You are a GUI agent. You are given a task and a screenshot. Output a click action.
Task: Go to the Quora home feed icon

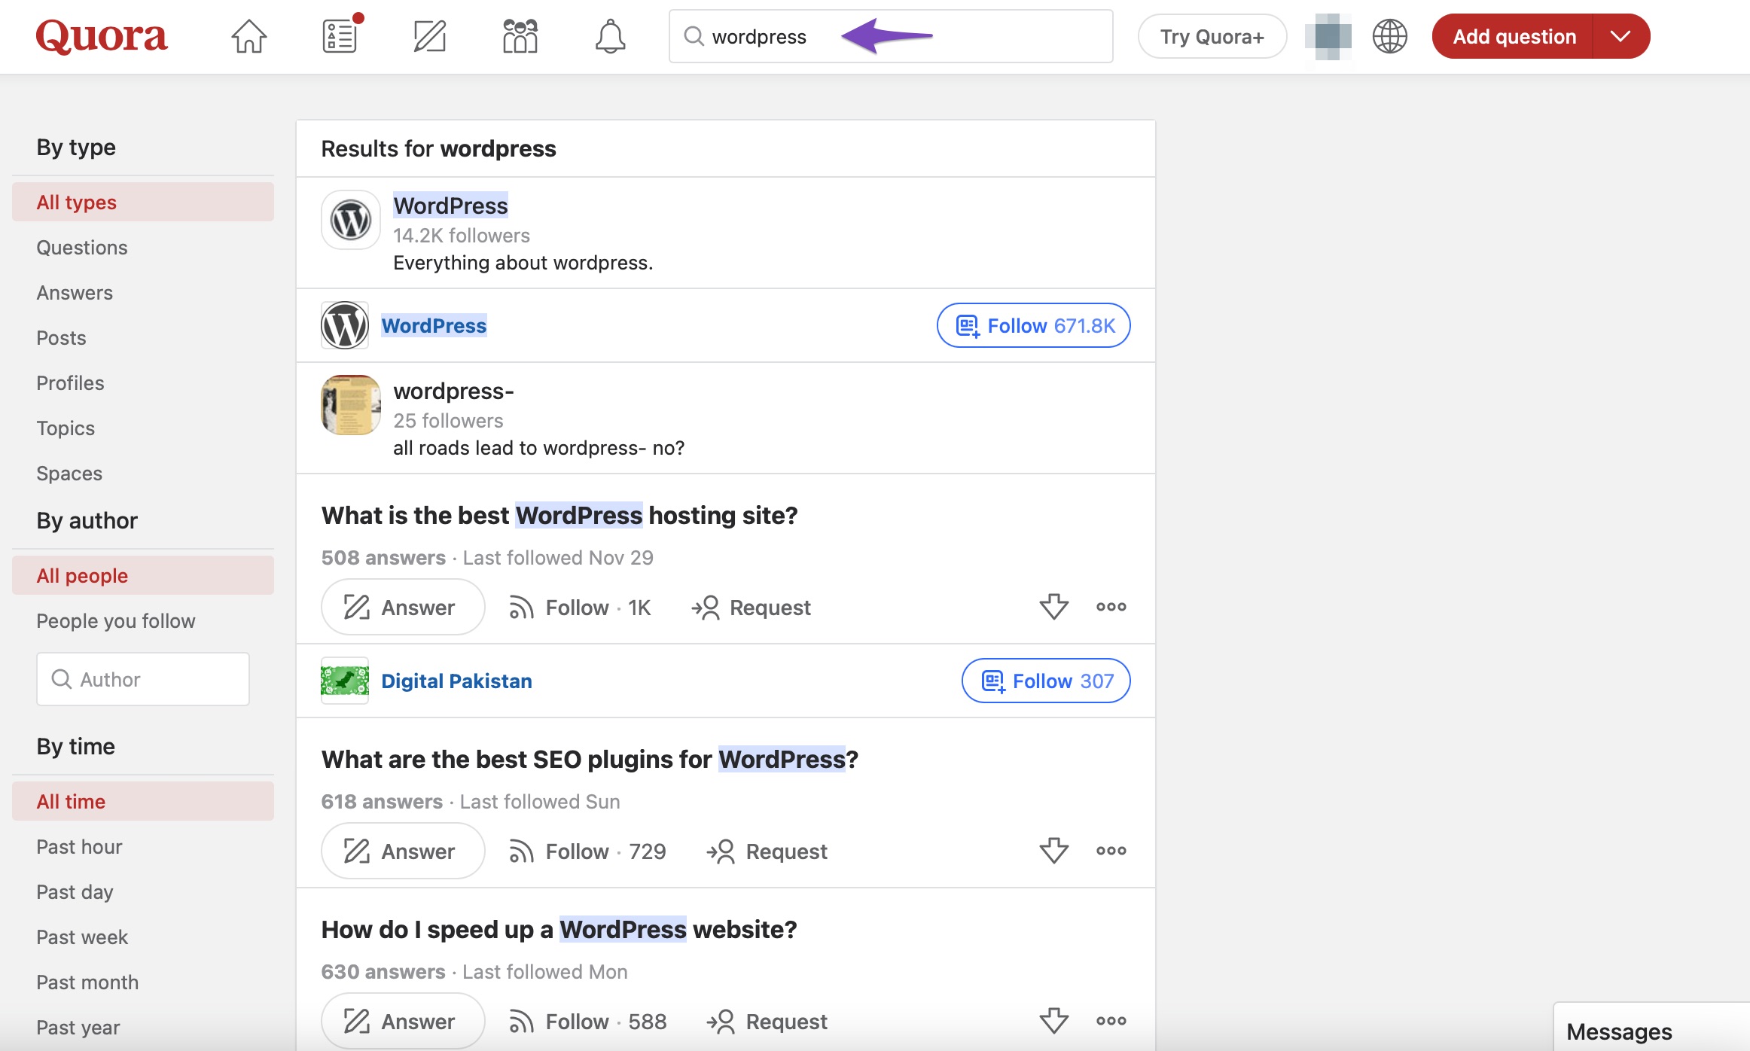pyautogui.click(x=248, y=36)
